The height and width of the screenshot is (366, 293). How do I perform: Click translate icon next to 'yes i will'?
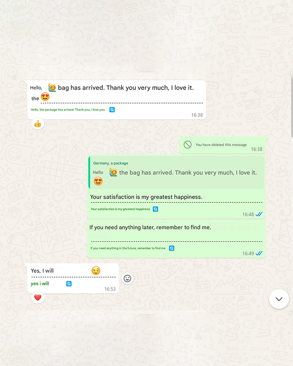(69, 284)
